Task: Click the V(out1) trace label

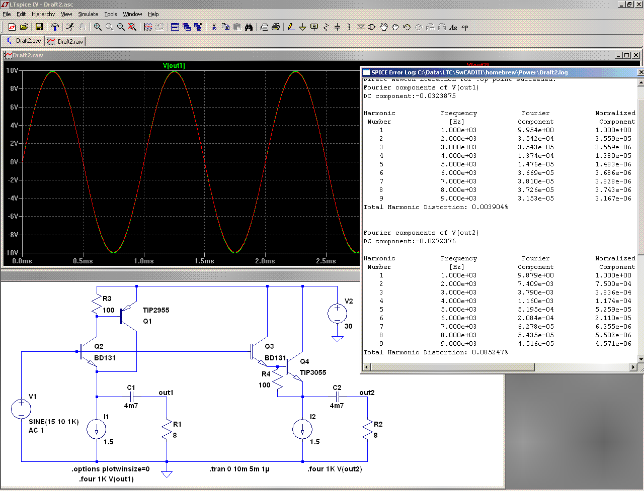Action: coord(174,66)
